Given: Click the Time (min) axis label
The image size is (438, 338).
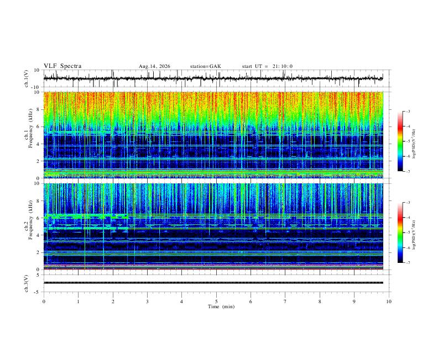Looking at the screenshot, I should tap(221, 307).
